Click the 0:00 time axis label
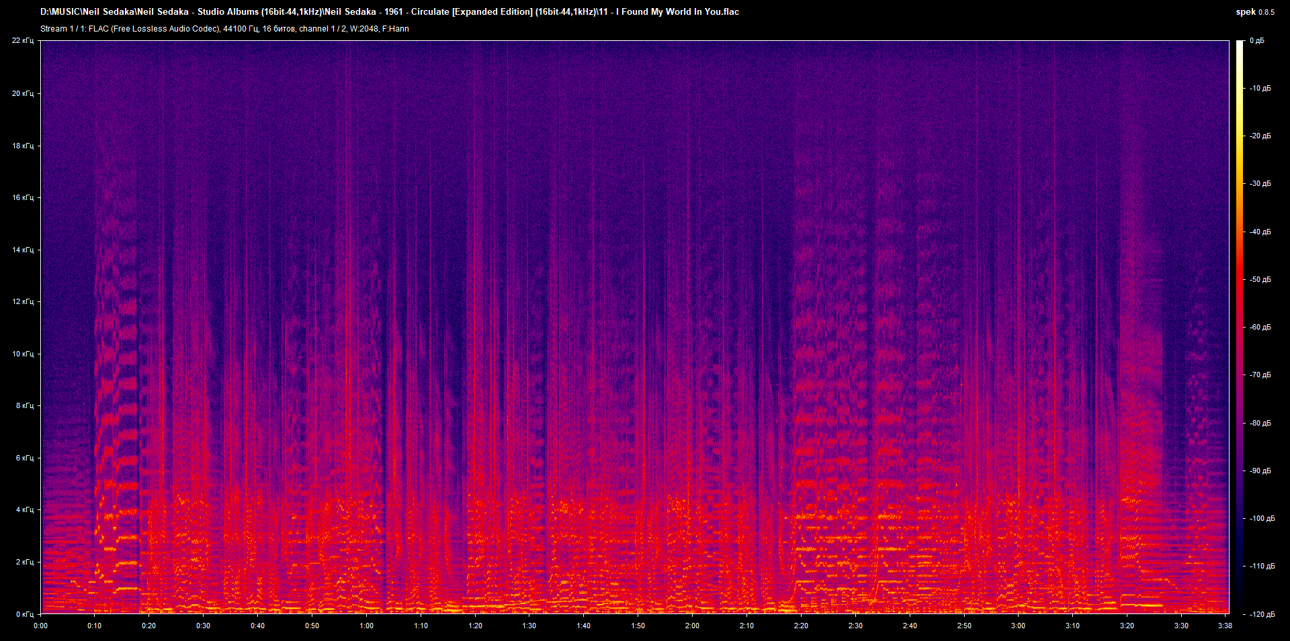1290x641 pixels. (x=41, y=626)
